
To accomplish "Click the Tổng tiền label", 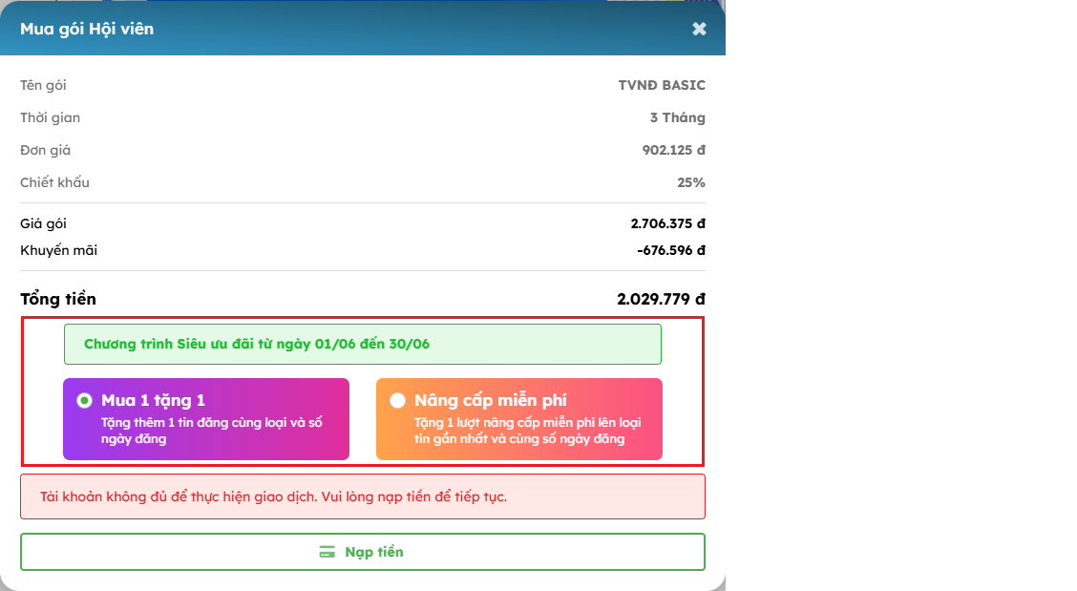I will 58,299.
